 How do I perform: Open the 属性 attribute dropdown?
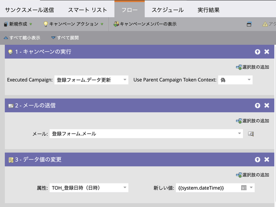pyautogui.click(x=125, y=188)
